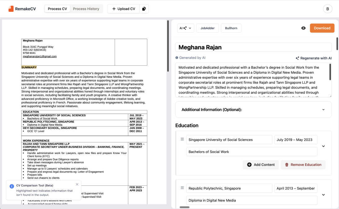Screen dimensions: 339x209
Task: Click the RemakeCV logo icon
Action: pos(12,8)
